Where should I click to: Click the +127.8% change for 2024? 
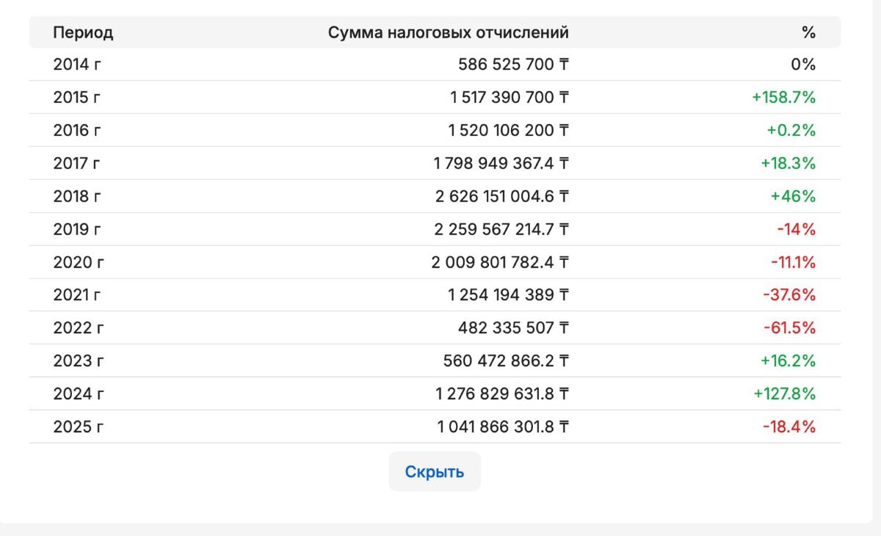click(784, 394)
